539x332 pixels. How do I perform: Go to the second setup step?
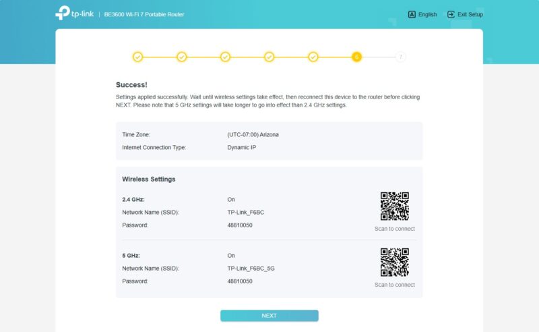point(181,57)
